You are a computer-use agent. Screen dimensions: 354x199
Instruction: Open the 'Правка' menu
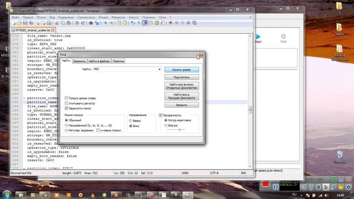coord(28,17)
